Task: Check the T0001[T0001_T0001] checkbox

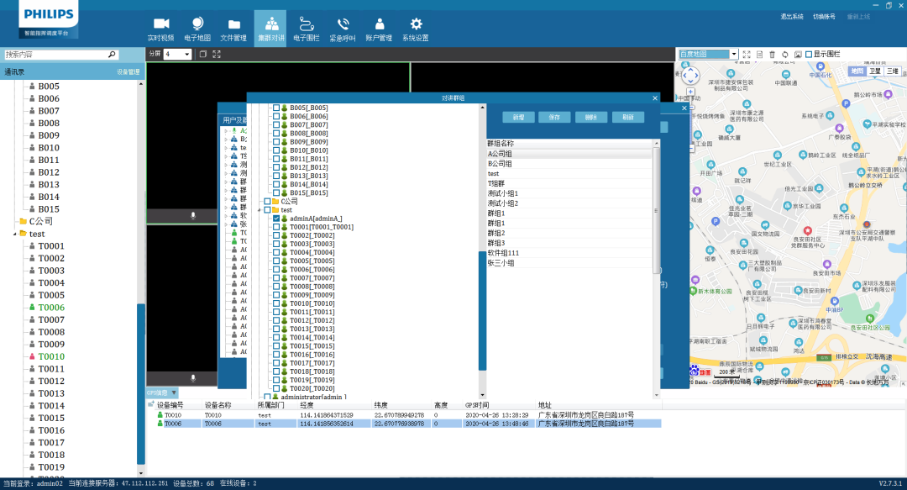Action: pos(276,227)
